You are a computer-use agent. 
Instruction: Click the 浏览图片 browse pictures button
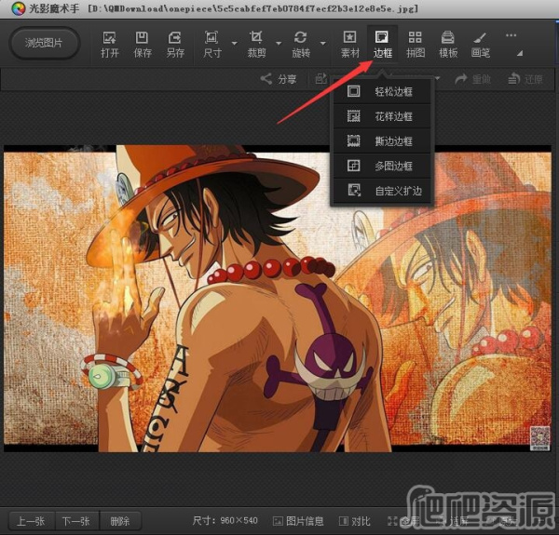(44, 43)
